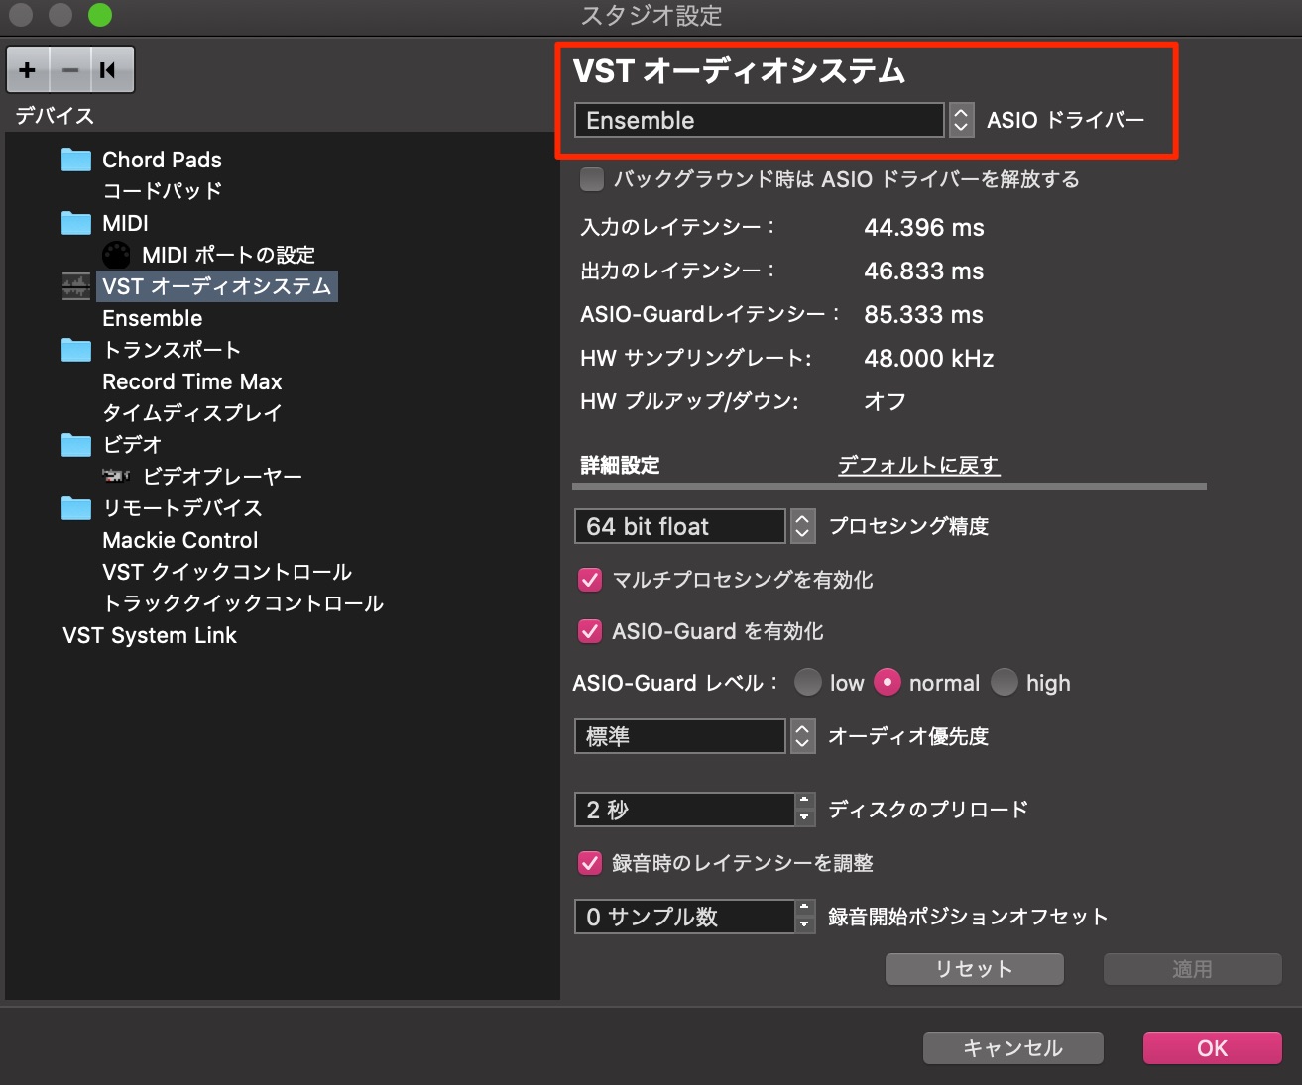Select タイムディスプレイ tree item
The width and height of the screenshot is (1302, 1085).
[192, 413]
